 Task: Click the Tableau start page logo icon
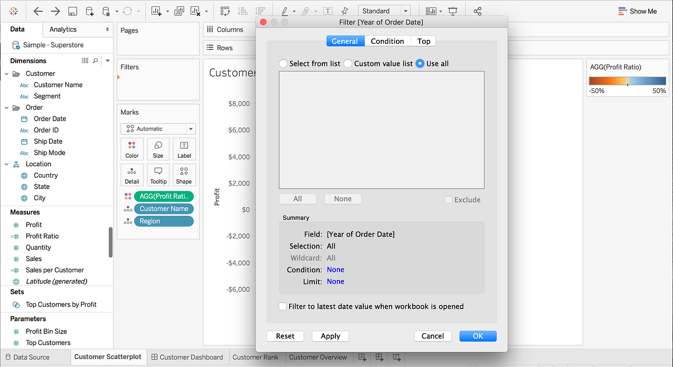14,11
